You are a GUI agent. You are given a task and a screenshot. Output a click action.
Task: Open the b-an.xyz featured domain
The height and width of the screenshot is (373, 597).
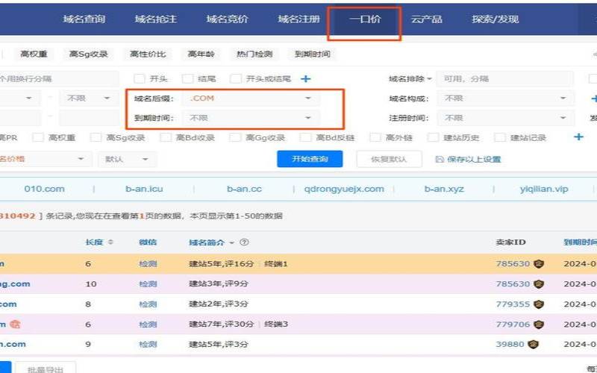click(444, 189)
